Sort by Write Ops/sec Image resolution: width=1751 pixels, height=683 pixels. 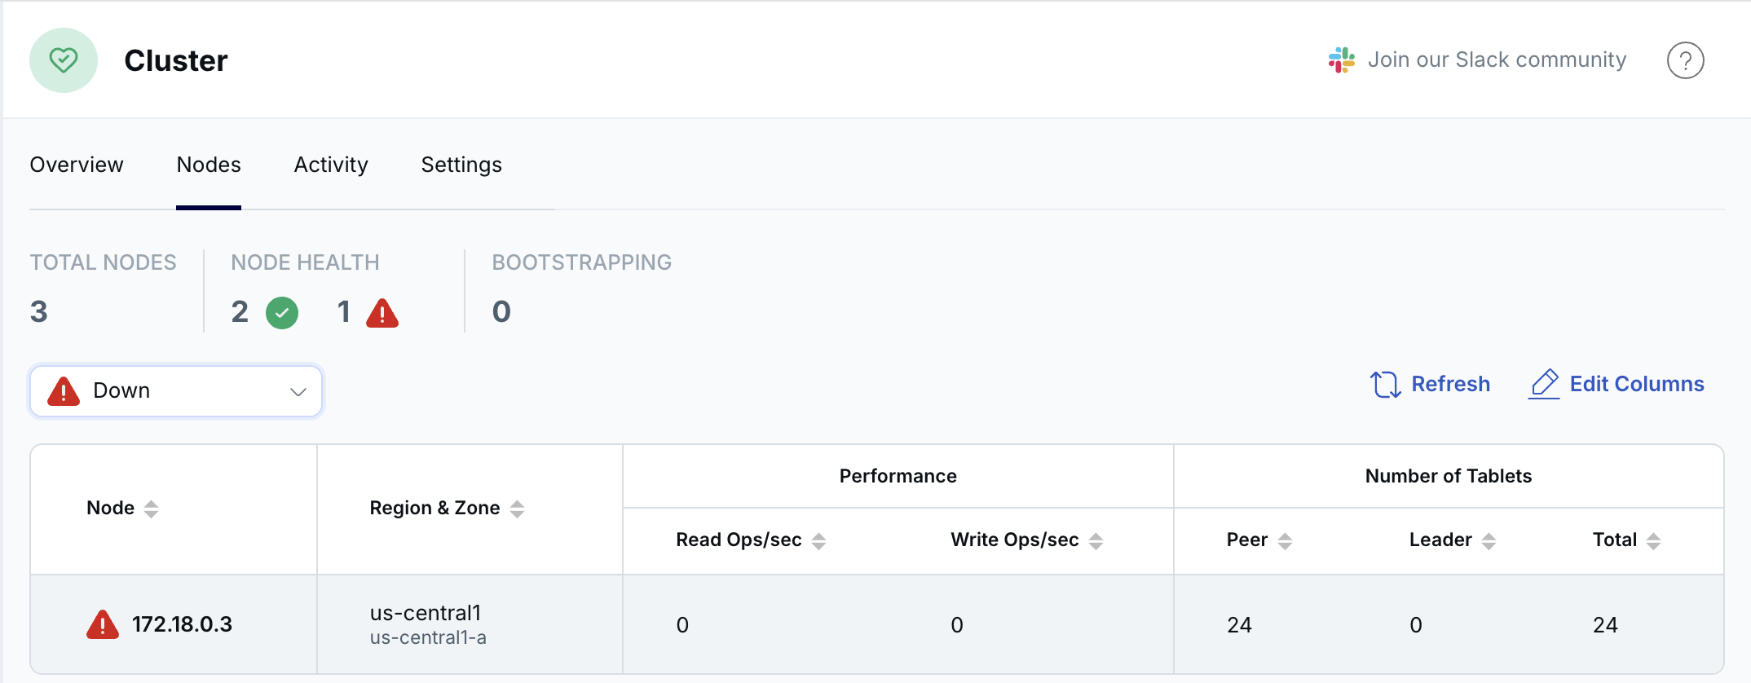tap(1096, 541)
